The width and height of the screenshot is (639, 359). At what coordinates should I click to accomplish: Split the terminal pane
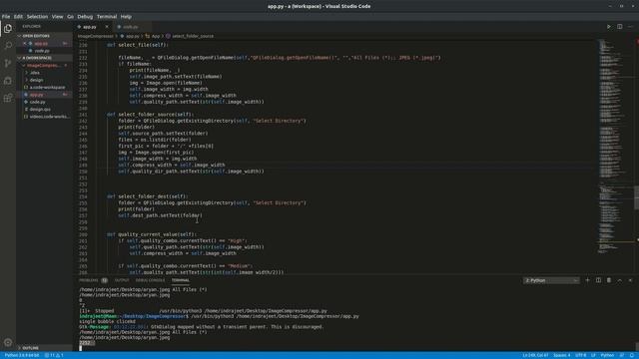598,280
